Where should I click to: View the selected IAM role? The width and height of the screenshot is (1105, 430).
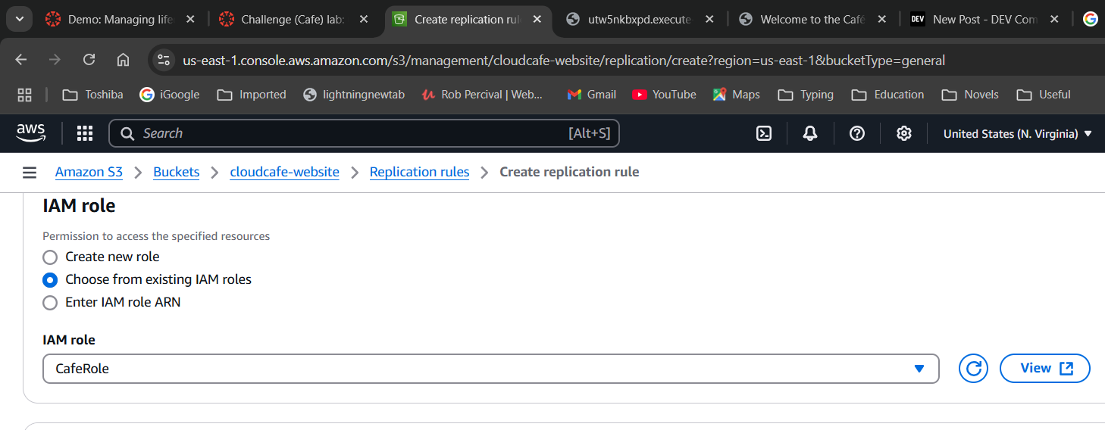pos(1045,369)
